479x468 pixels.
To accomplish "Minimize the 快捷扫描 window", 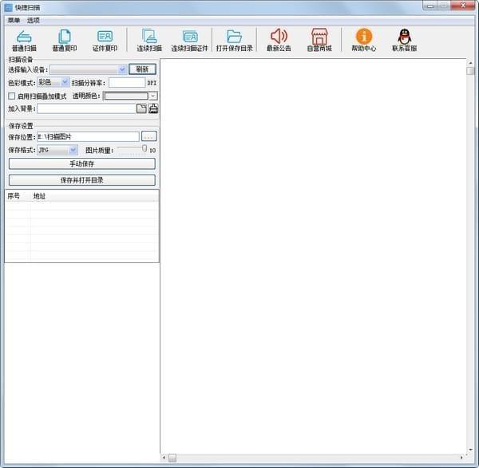I will (x=430, y=6).
